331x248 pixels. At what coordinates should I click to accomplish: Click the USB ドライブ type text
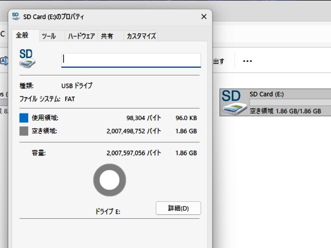(77, 86)
